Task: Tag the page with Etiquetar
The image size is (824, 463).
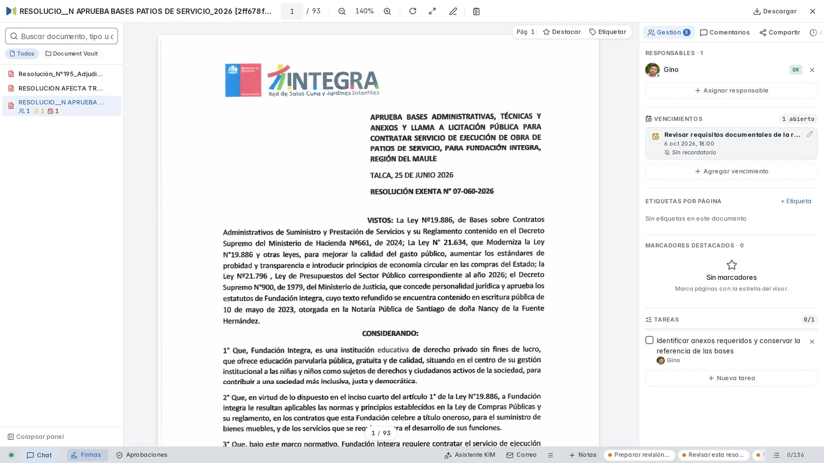Action: click(608, 32)
